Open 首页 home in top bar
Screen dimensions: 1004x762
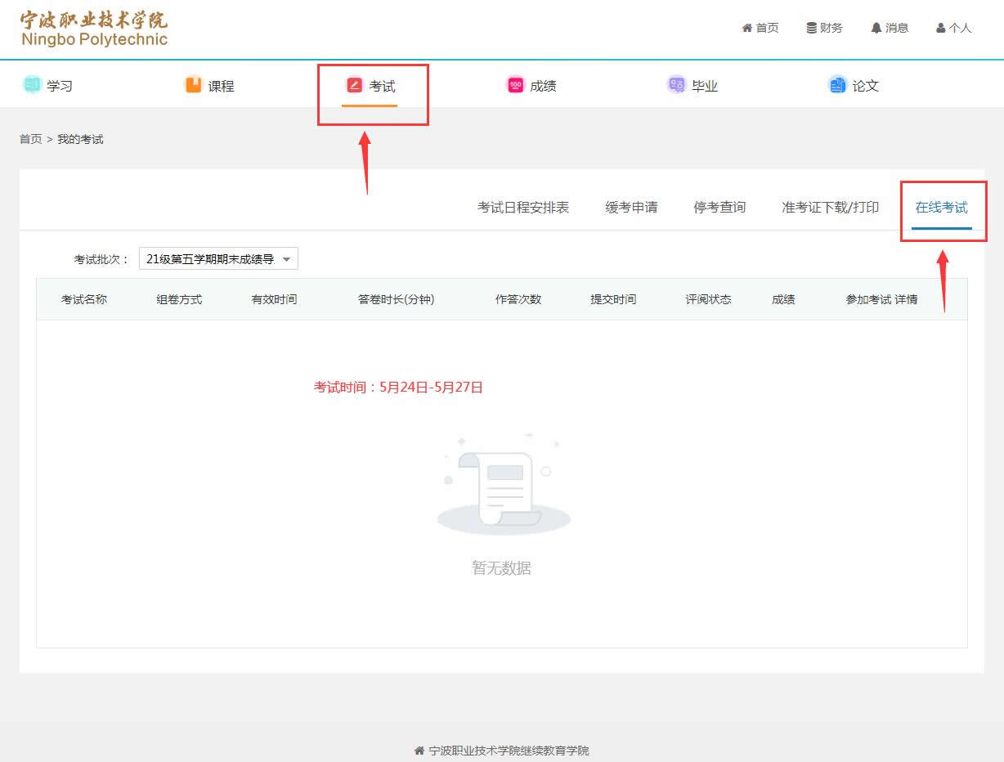point(760,28)
